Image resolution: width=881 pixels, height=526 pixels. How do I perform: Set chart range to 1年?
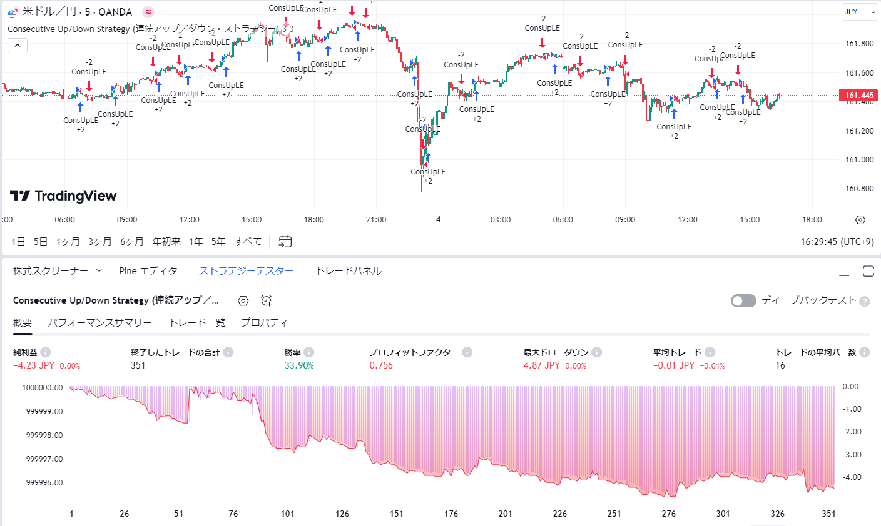pyautogui.click(x=196, y=242)
